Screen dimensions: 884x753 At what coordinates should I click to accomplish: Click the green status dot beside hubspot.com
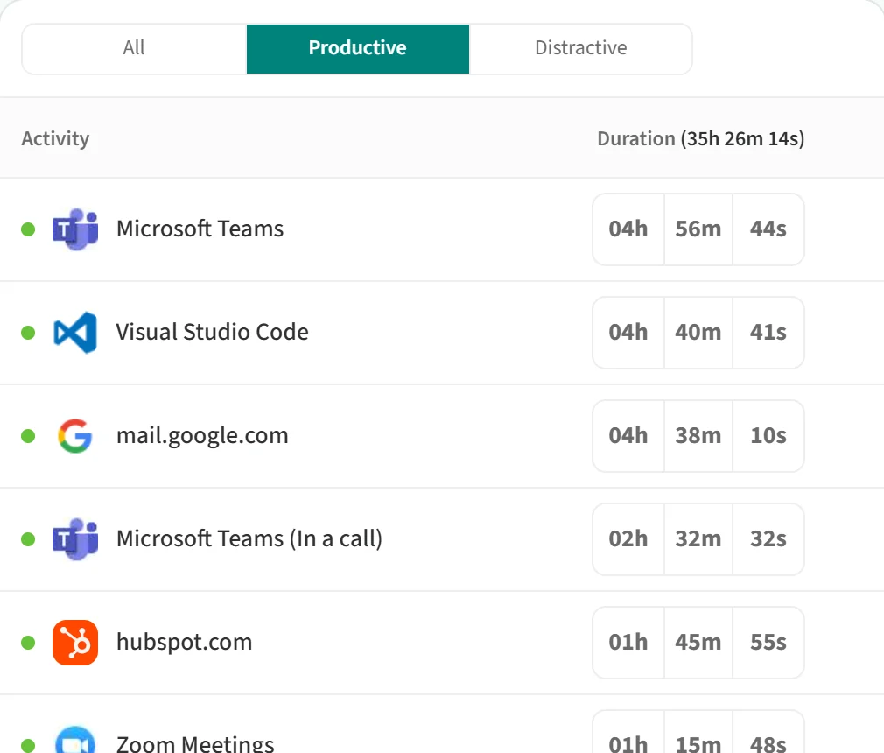point(28,643)
